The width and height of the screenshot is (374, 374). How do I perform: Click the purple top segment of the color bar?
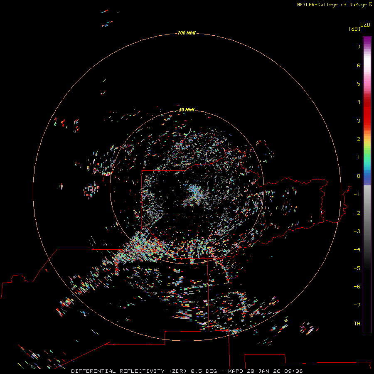point(367,41)
